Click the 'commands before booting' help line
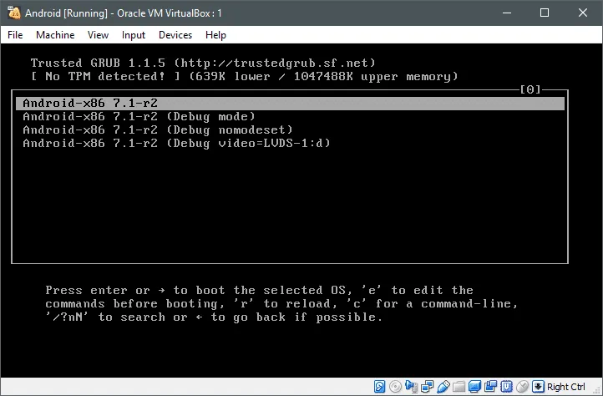Screen dimensions: 603x396 (281, 303)
